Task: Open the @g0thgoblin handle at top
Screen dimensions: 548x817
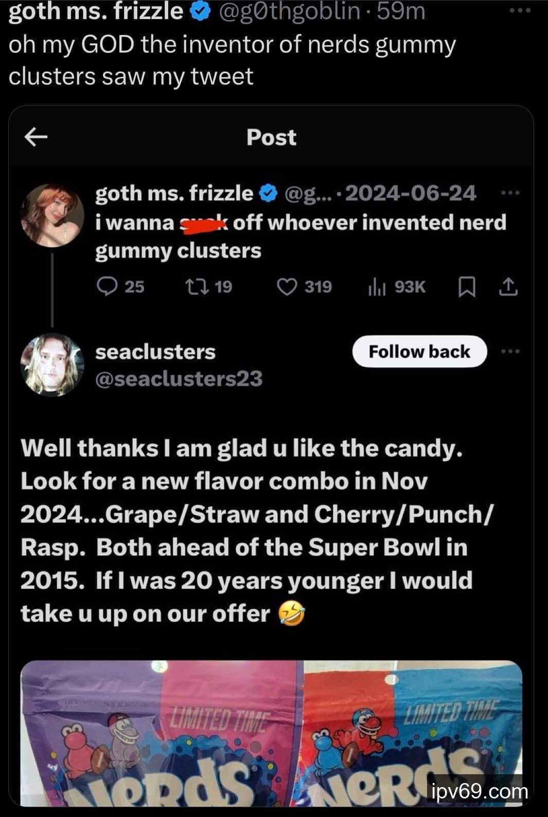Action: [289, 11]
